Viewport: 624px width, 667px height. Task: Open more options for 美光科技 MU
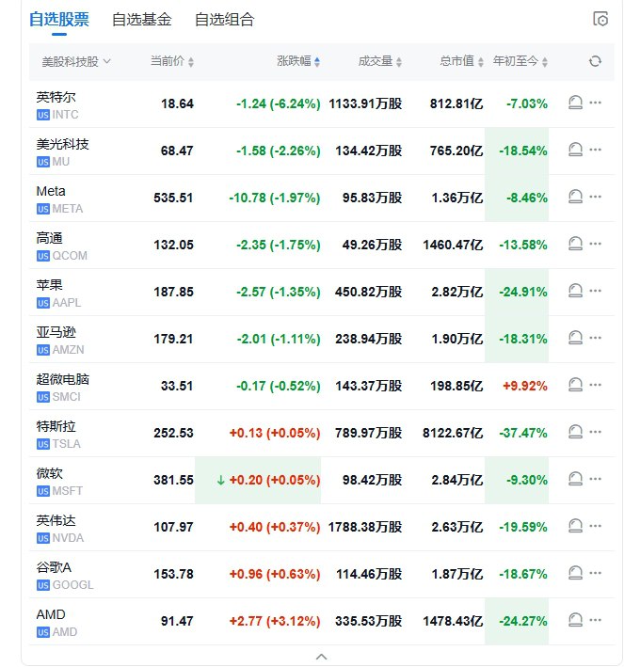point(595,150)
